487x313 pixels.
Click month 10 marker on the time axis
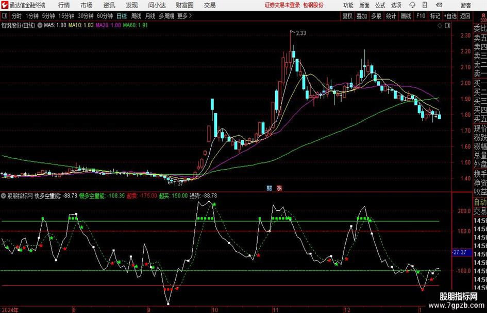[x=214, y=310]
